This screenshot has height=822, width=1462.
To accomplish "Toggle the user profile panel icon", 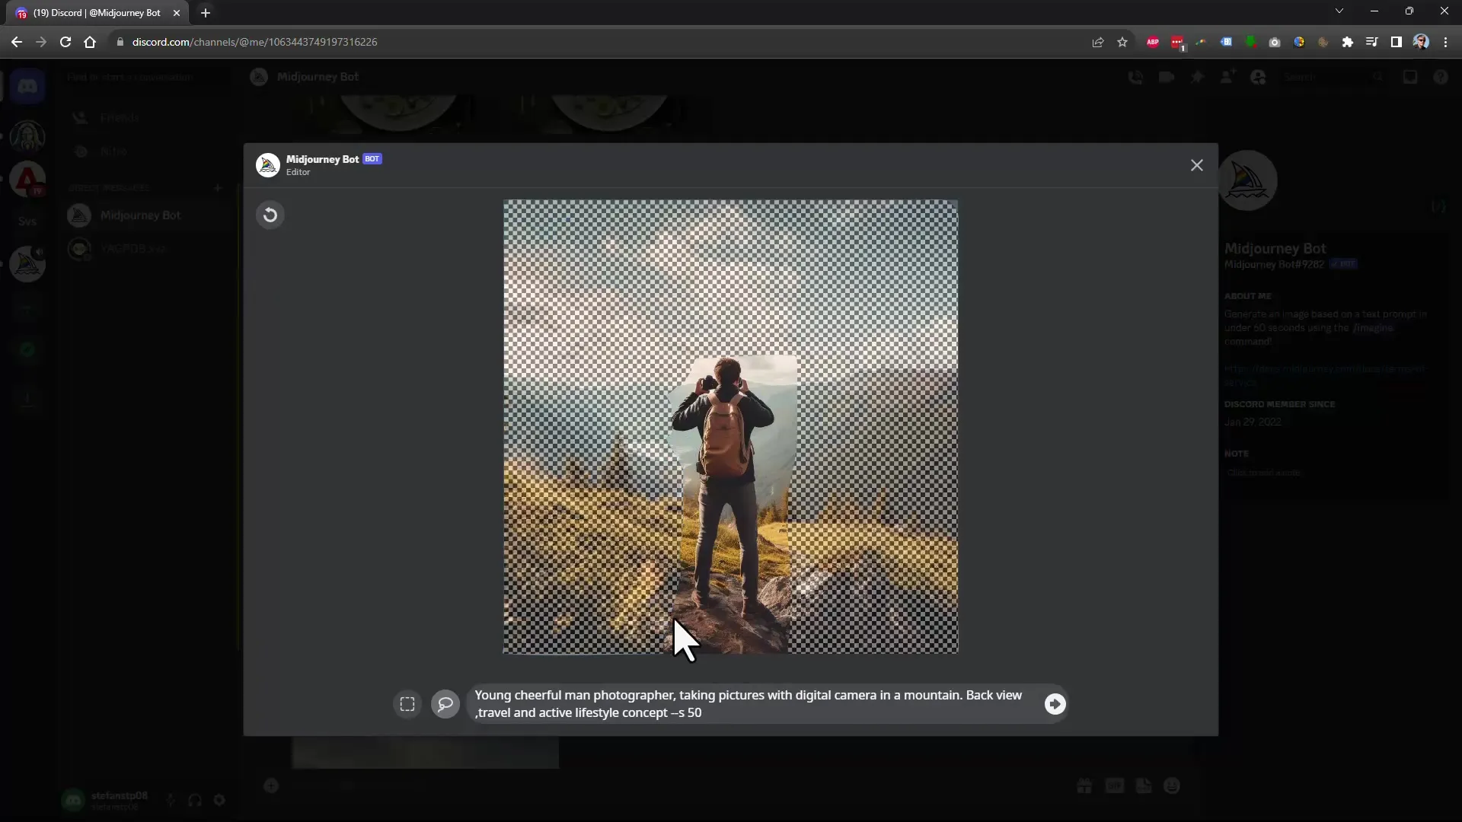I will coord(1258,77).
